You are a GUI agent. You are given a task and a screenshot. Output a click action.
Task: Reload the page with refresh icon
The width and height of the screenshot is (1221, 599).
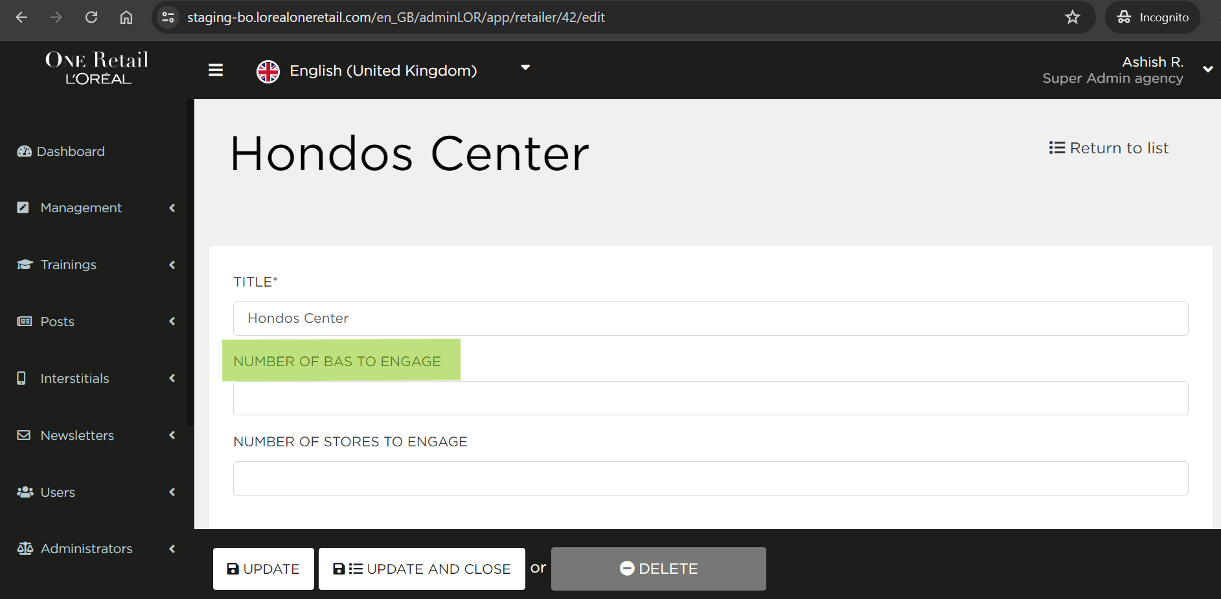91,17
